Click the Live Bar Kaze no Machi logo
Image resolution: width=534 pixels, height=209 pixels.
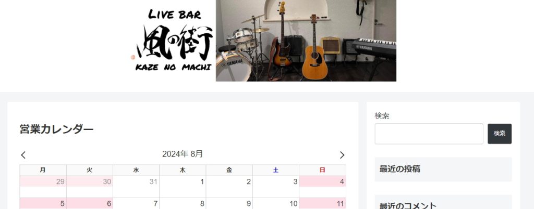coord(174,41)
